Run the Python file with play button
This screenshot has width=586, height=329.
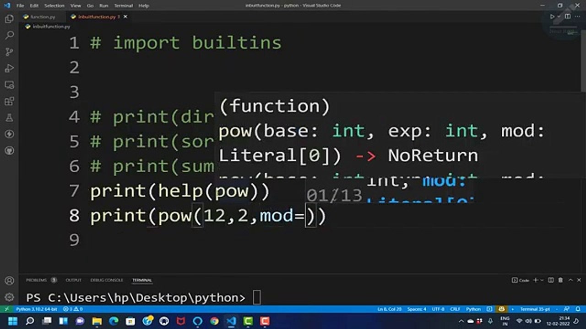coord(552,16)
